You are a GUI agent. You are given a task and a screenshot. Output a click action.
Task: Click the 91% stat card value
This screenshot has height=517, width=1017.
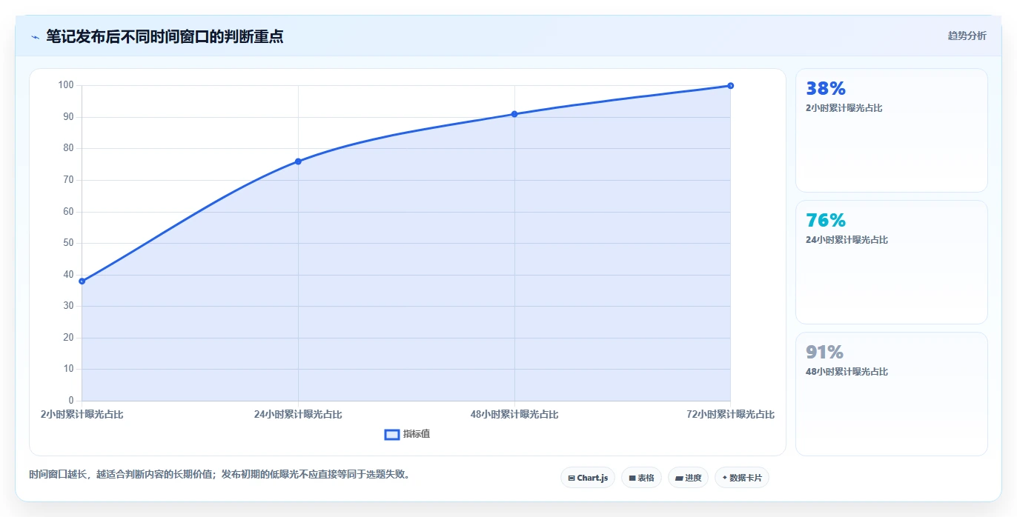(x=824, y=352)
